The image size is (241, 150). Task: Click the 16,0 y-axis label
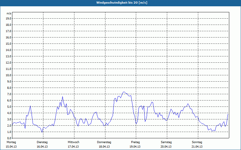[x=8, y=37]
